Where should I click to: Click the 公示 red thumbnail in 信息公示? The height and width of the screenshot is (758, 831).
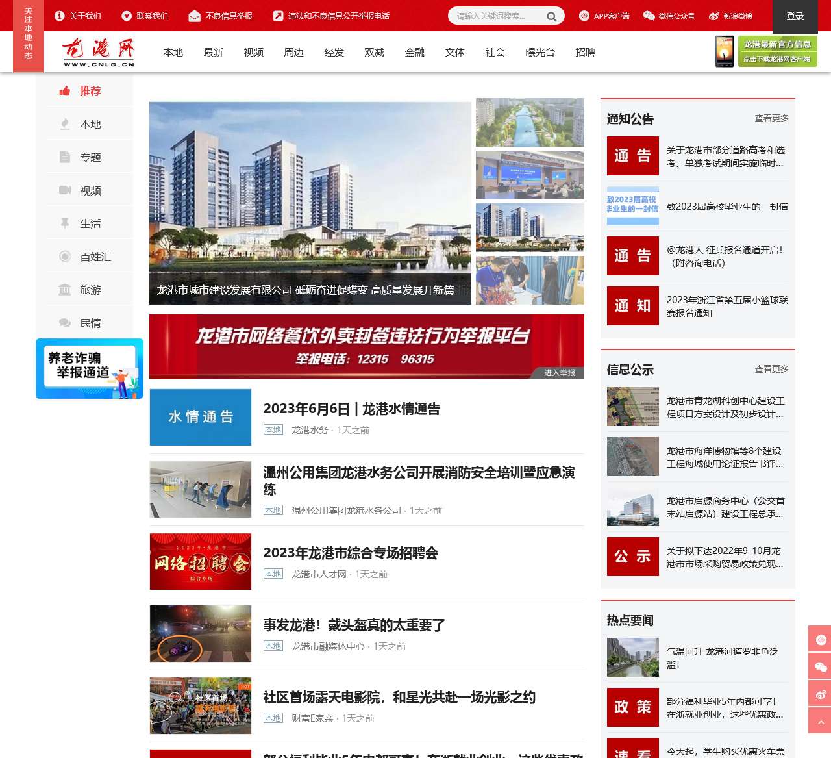click(633, 557)
